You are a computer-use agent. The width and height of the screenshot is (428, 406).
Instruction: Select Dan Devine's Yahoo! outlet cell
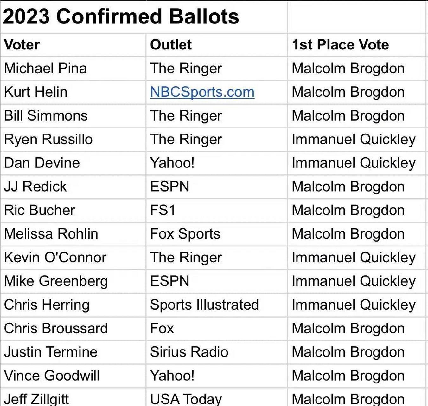(x=172, y=163)
